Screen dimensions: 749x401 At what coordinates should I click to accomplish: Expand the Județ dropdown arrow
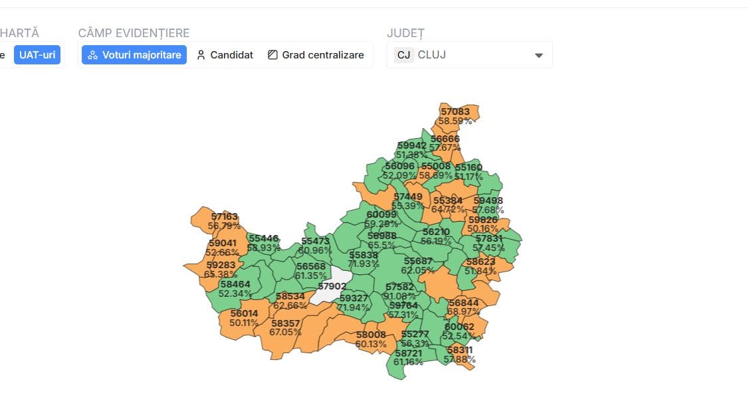(x=539, y=55)
